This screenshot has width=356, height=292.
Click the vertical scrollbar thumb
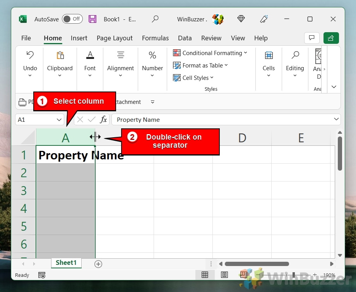tap(340, 153)
